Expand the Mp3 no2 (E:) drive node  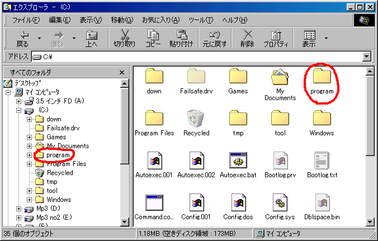(x=18, y=218)
